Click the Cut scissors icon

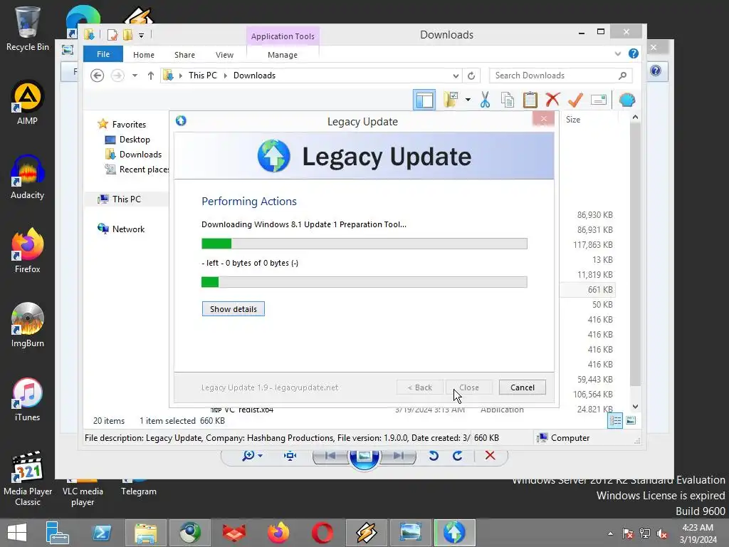coord(485,100)
